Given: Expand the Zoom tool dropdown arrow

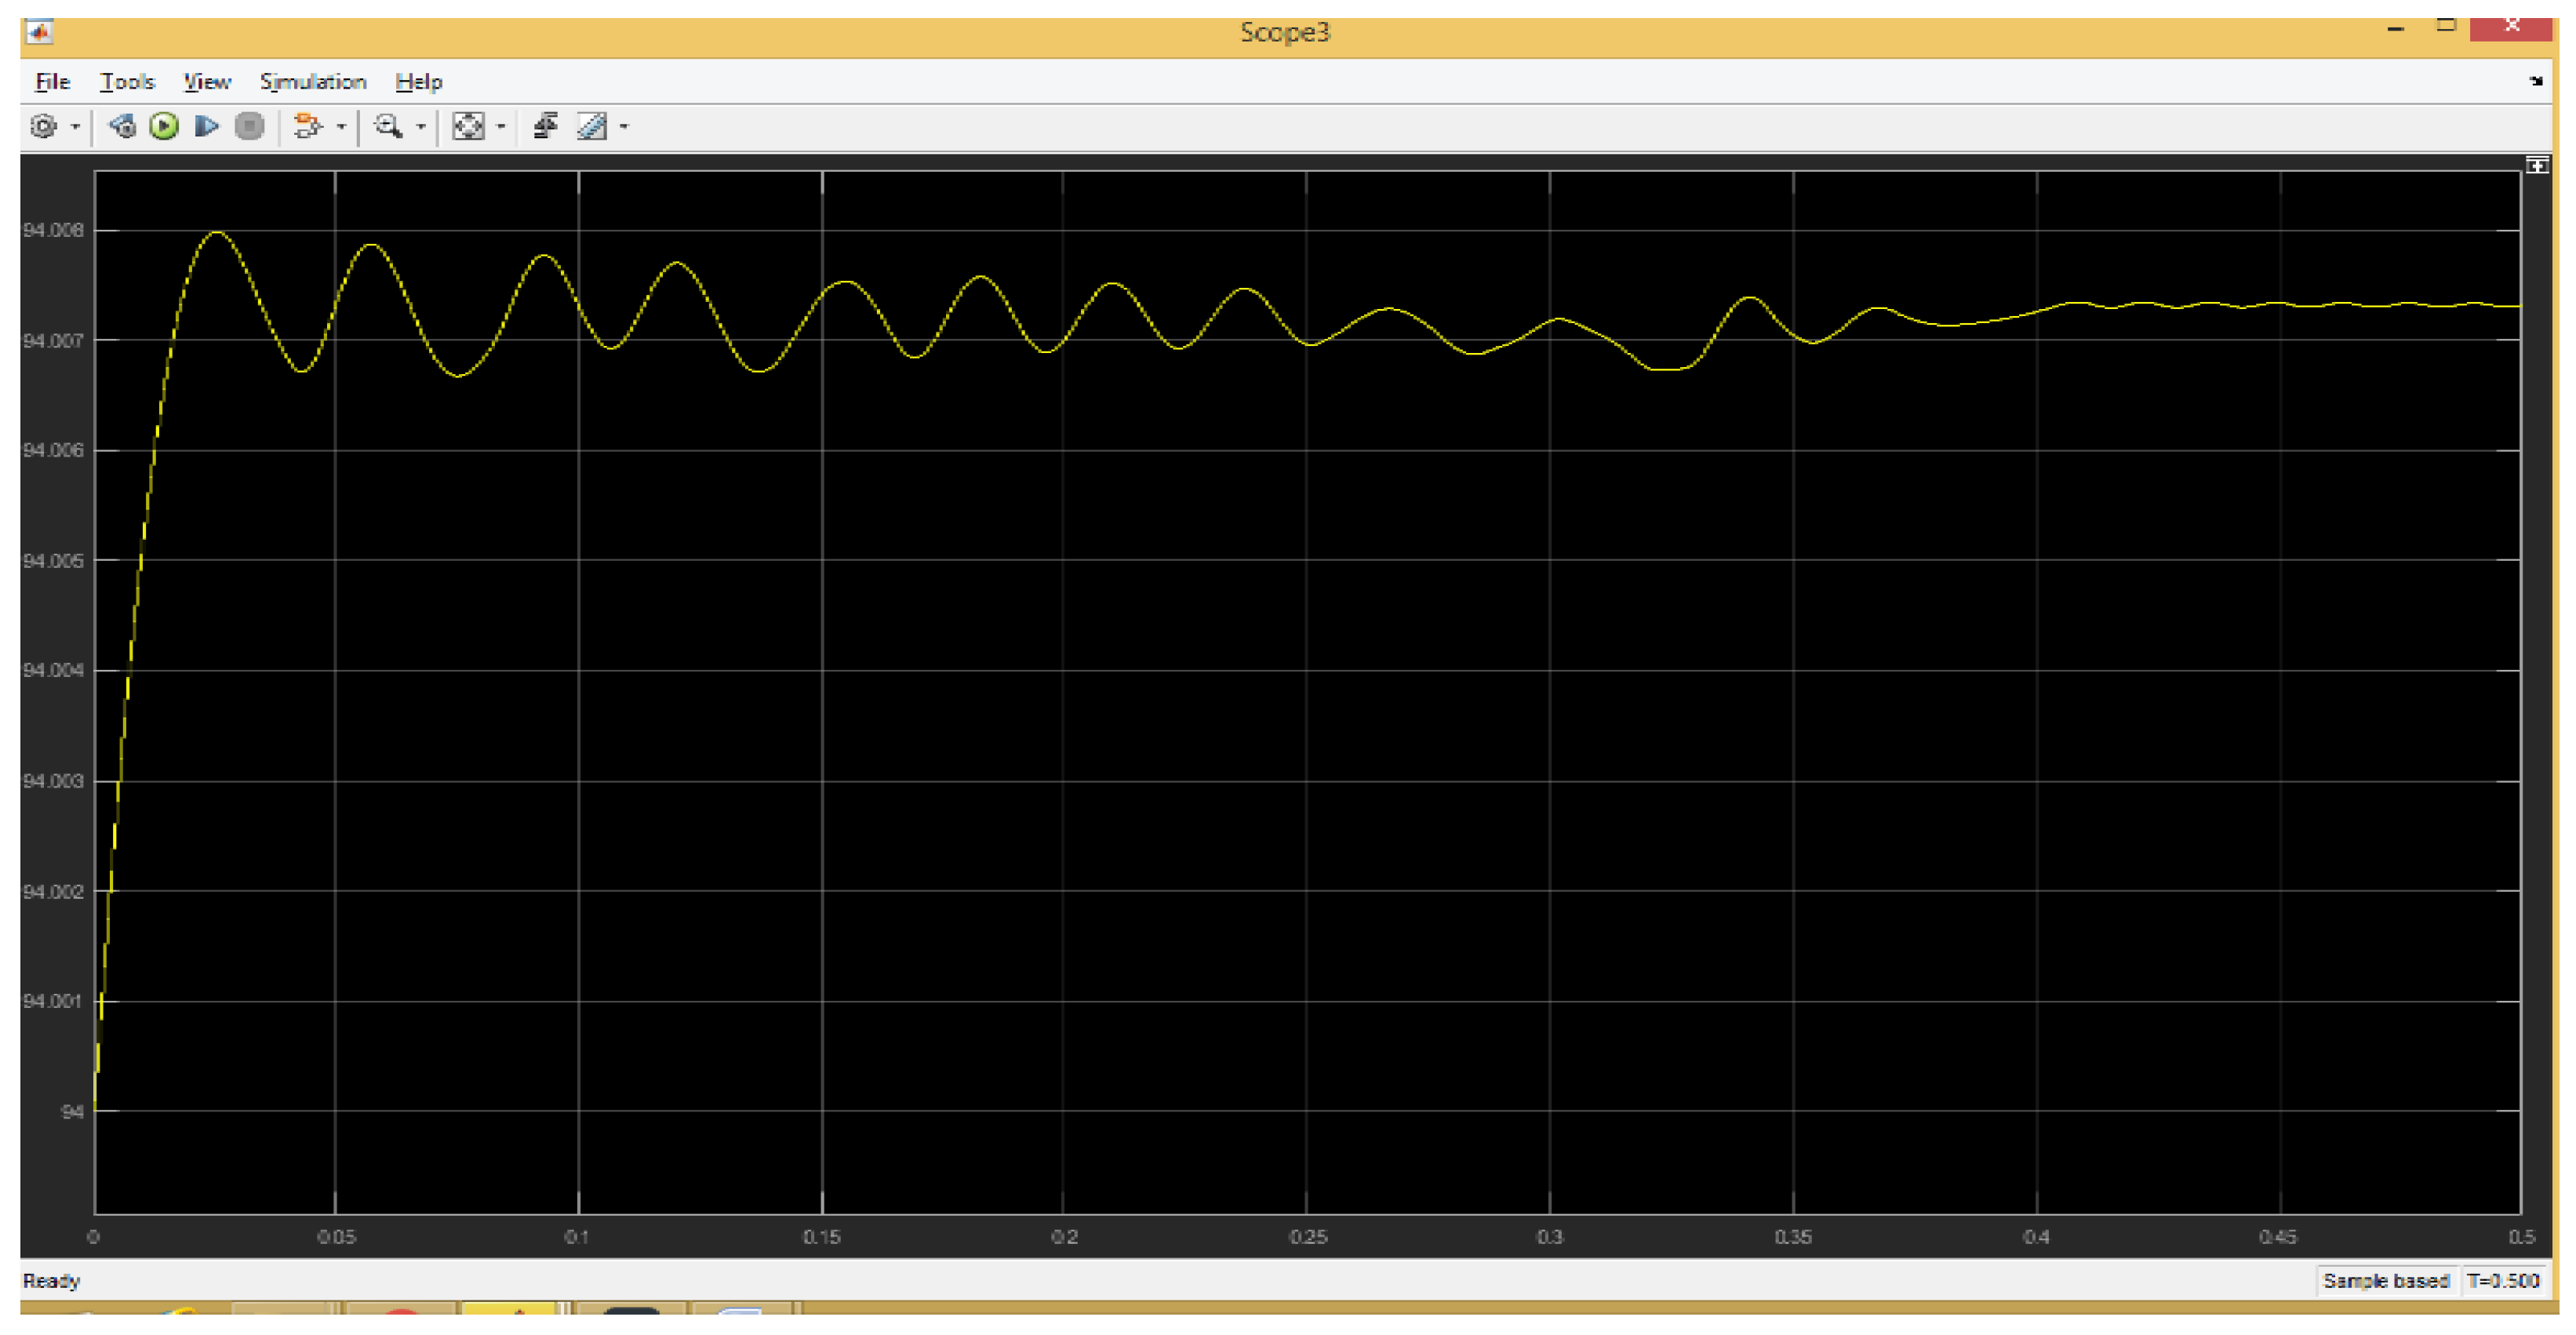Looking at the screenshot, I should pos(421,127).
